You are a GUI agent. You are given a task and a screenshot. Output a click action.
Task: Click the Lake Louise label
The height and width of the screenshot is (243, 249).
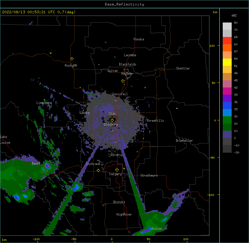(x=5, y=140)
